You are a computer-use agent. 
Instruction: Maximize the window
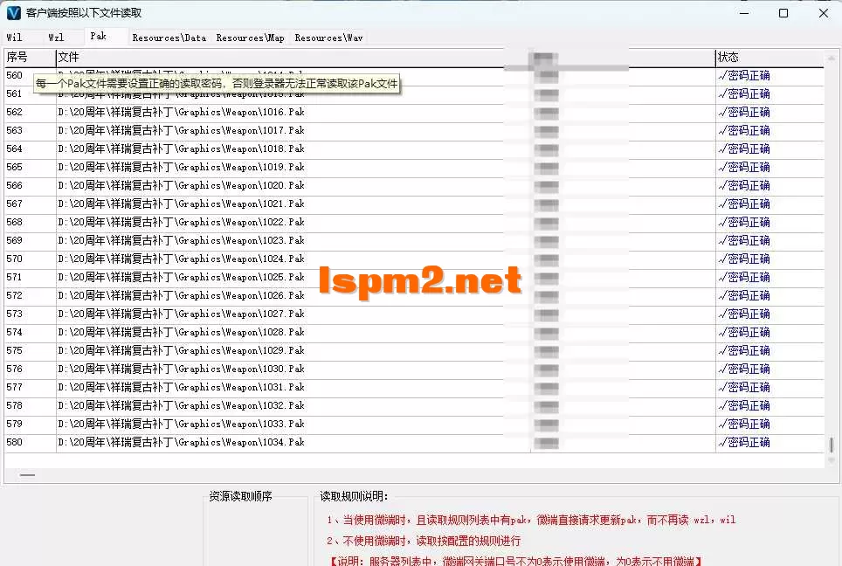pyautogui.click(x=783, y=13)
